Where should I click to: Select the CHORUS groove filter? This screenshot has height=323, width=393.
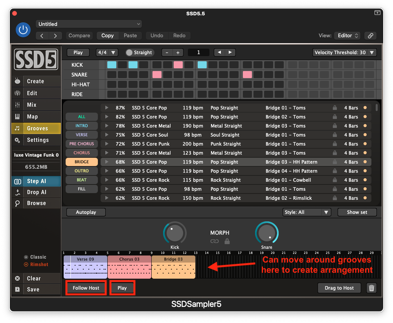click(82, 153)
